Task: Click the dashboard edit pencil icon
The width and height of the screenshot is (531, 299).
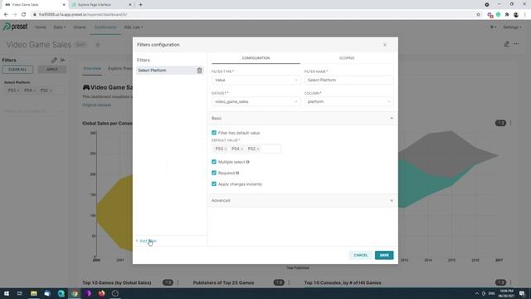Action: [x=507, y=44]
